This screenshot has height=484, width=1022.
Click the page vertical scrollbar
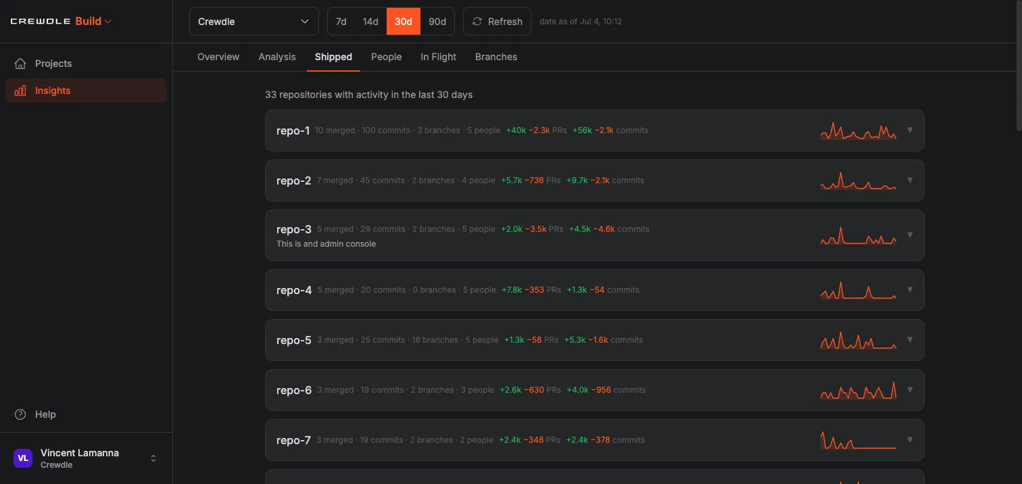click(1019, 65)
